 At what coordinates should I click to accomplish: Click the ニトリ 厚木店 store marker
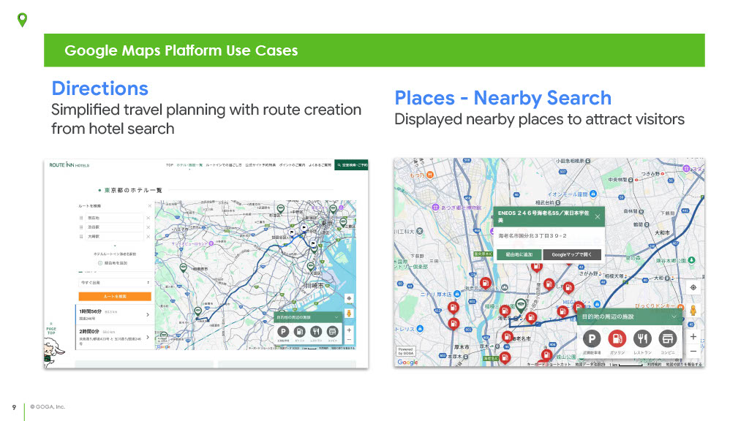click(x=456, y=294)
